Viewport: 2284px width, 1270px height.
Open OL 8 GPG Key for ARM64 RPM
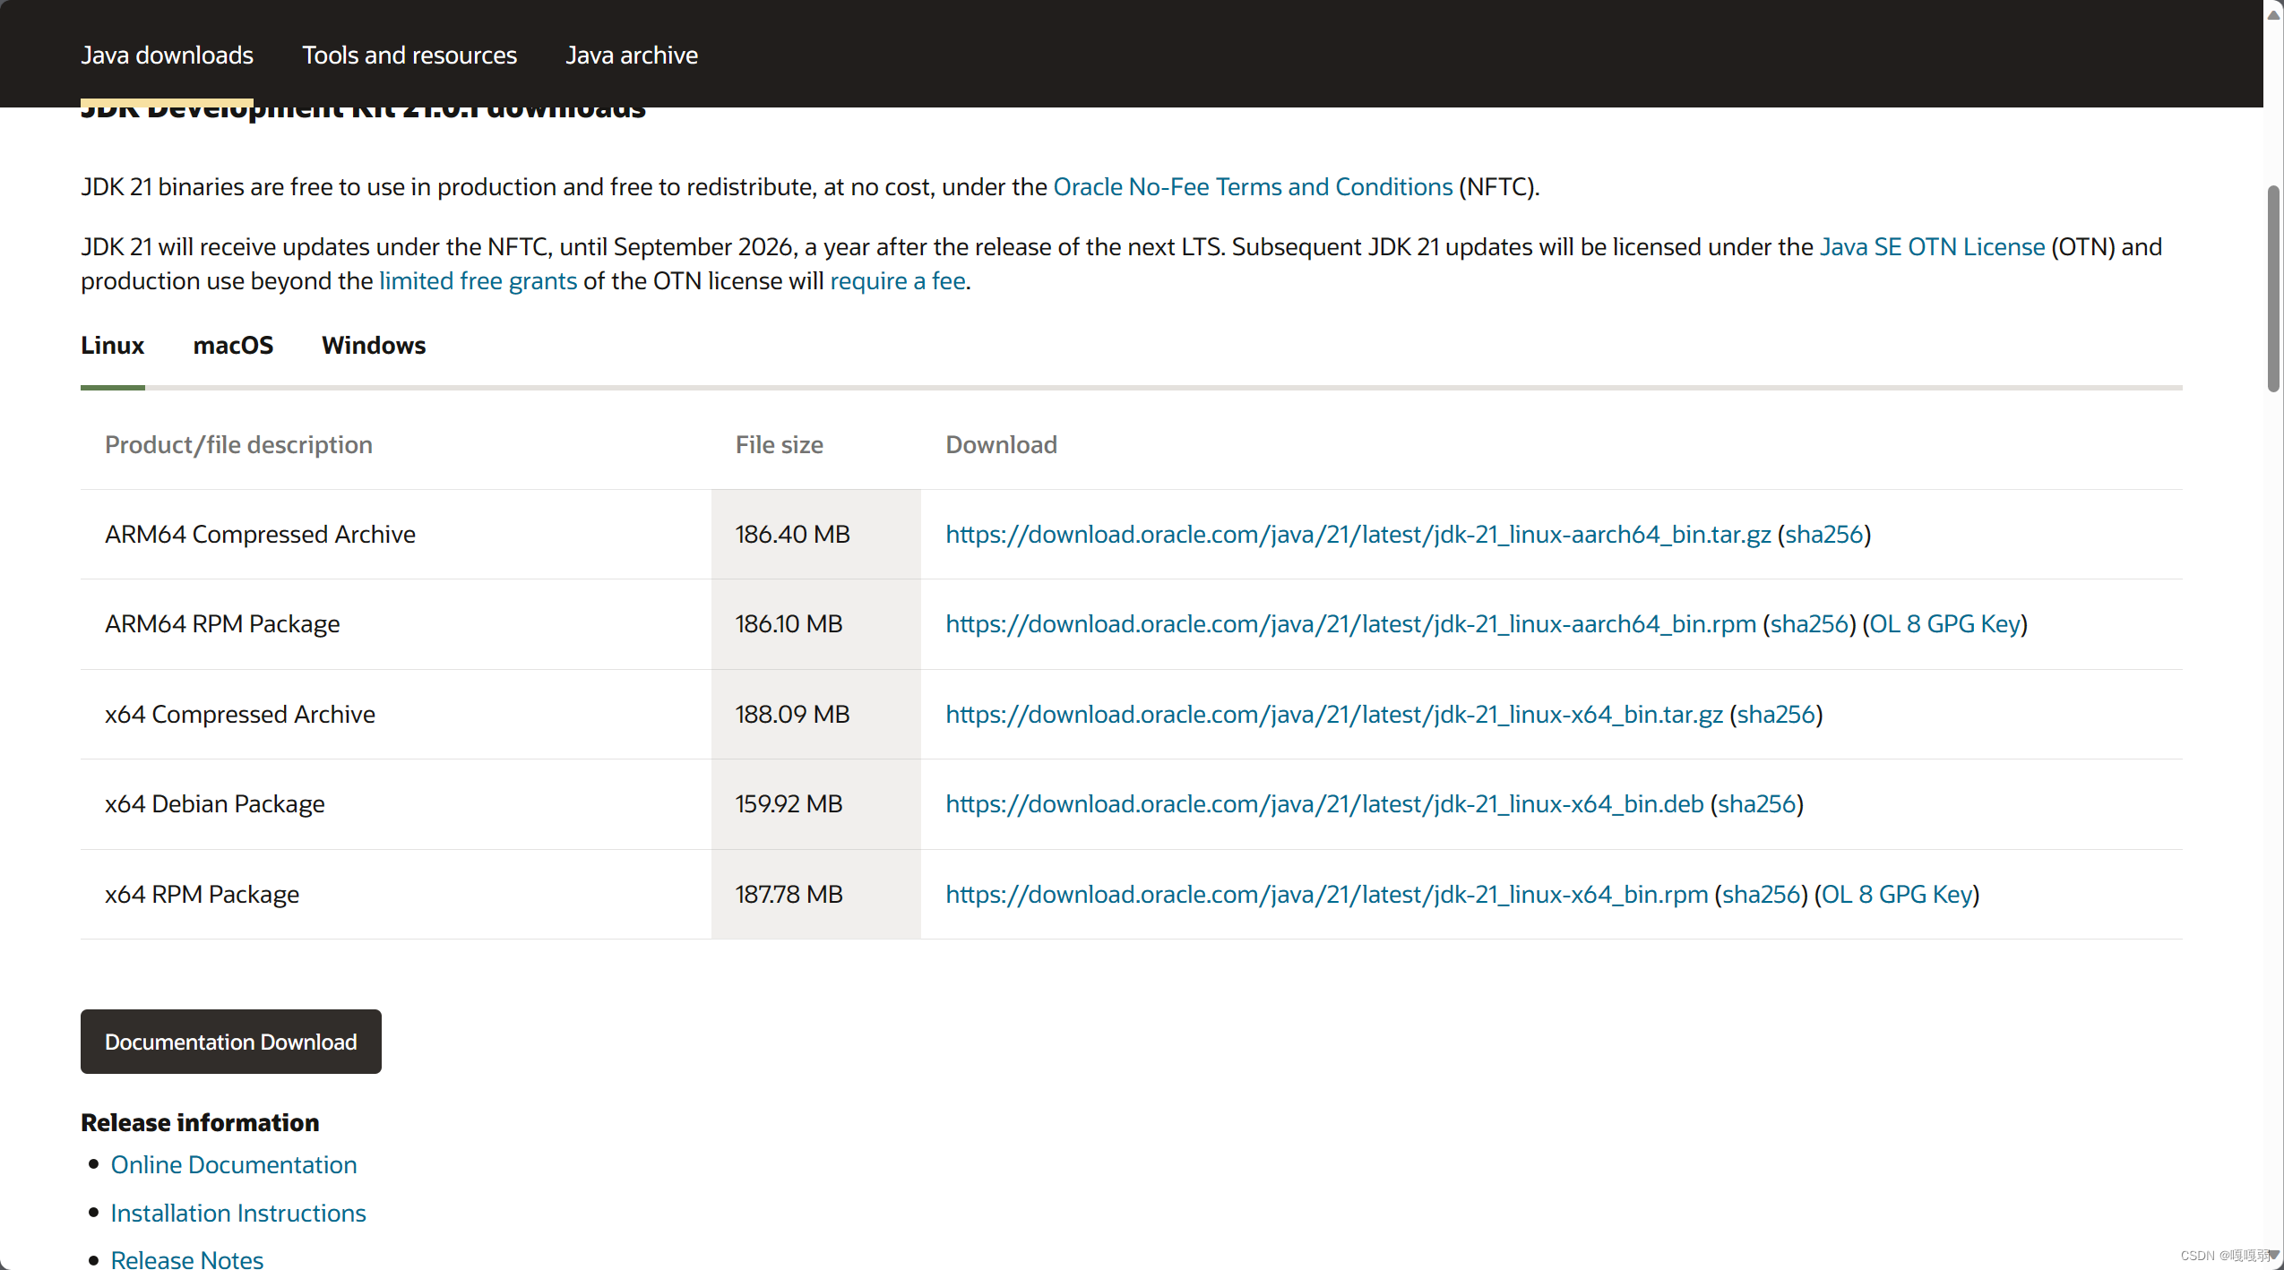pos(1944,624)
